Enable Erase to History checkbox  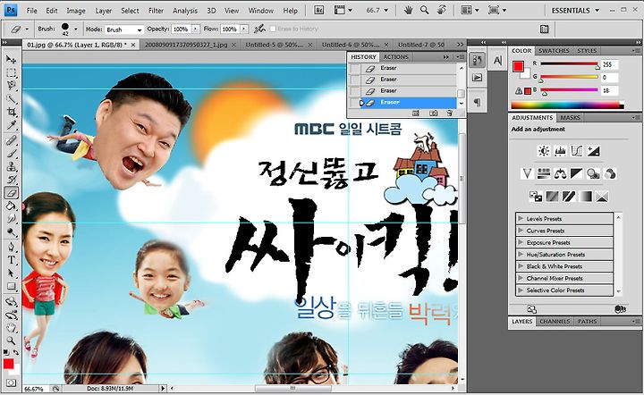273,29
